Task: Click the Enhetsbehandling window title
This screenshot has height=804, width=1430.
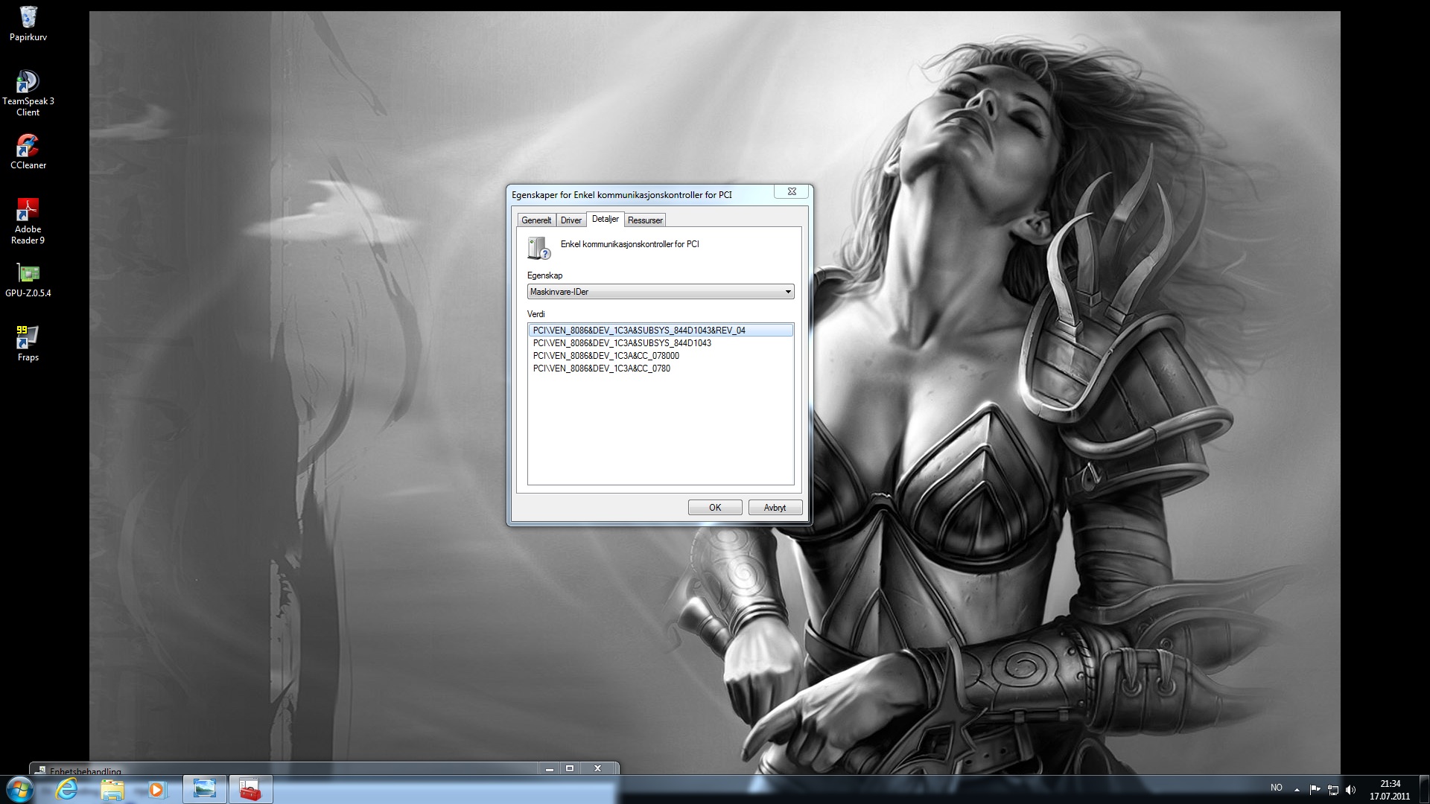Action: pyautogui.click(x=86, y=771)
